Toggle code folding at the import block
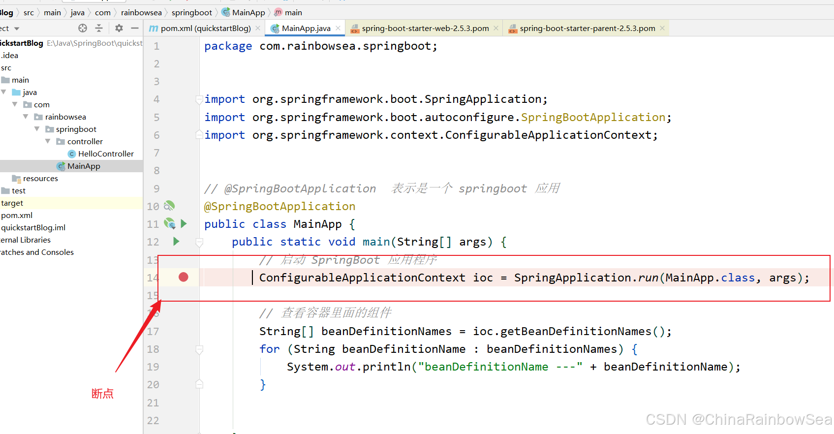834x434 pixels. [199, 99]
